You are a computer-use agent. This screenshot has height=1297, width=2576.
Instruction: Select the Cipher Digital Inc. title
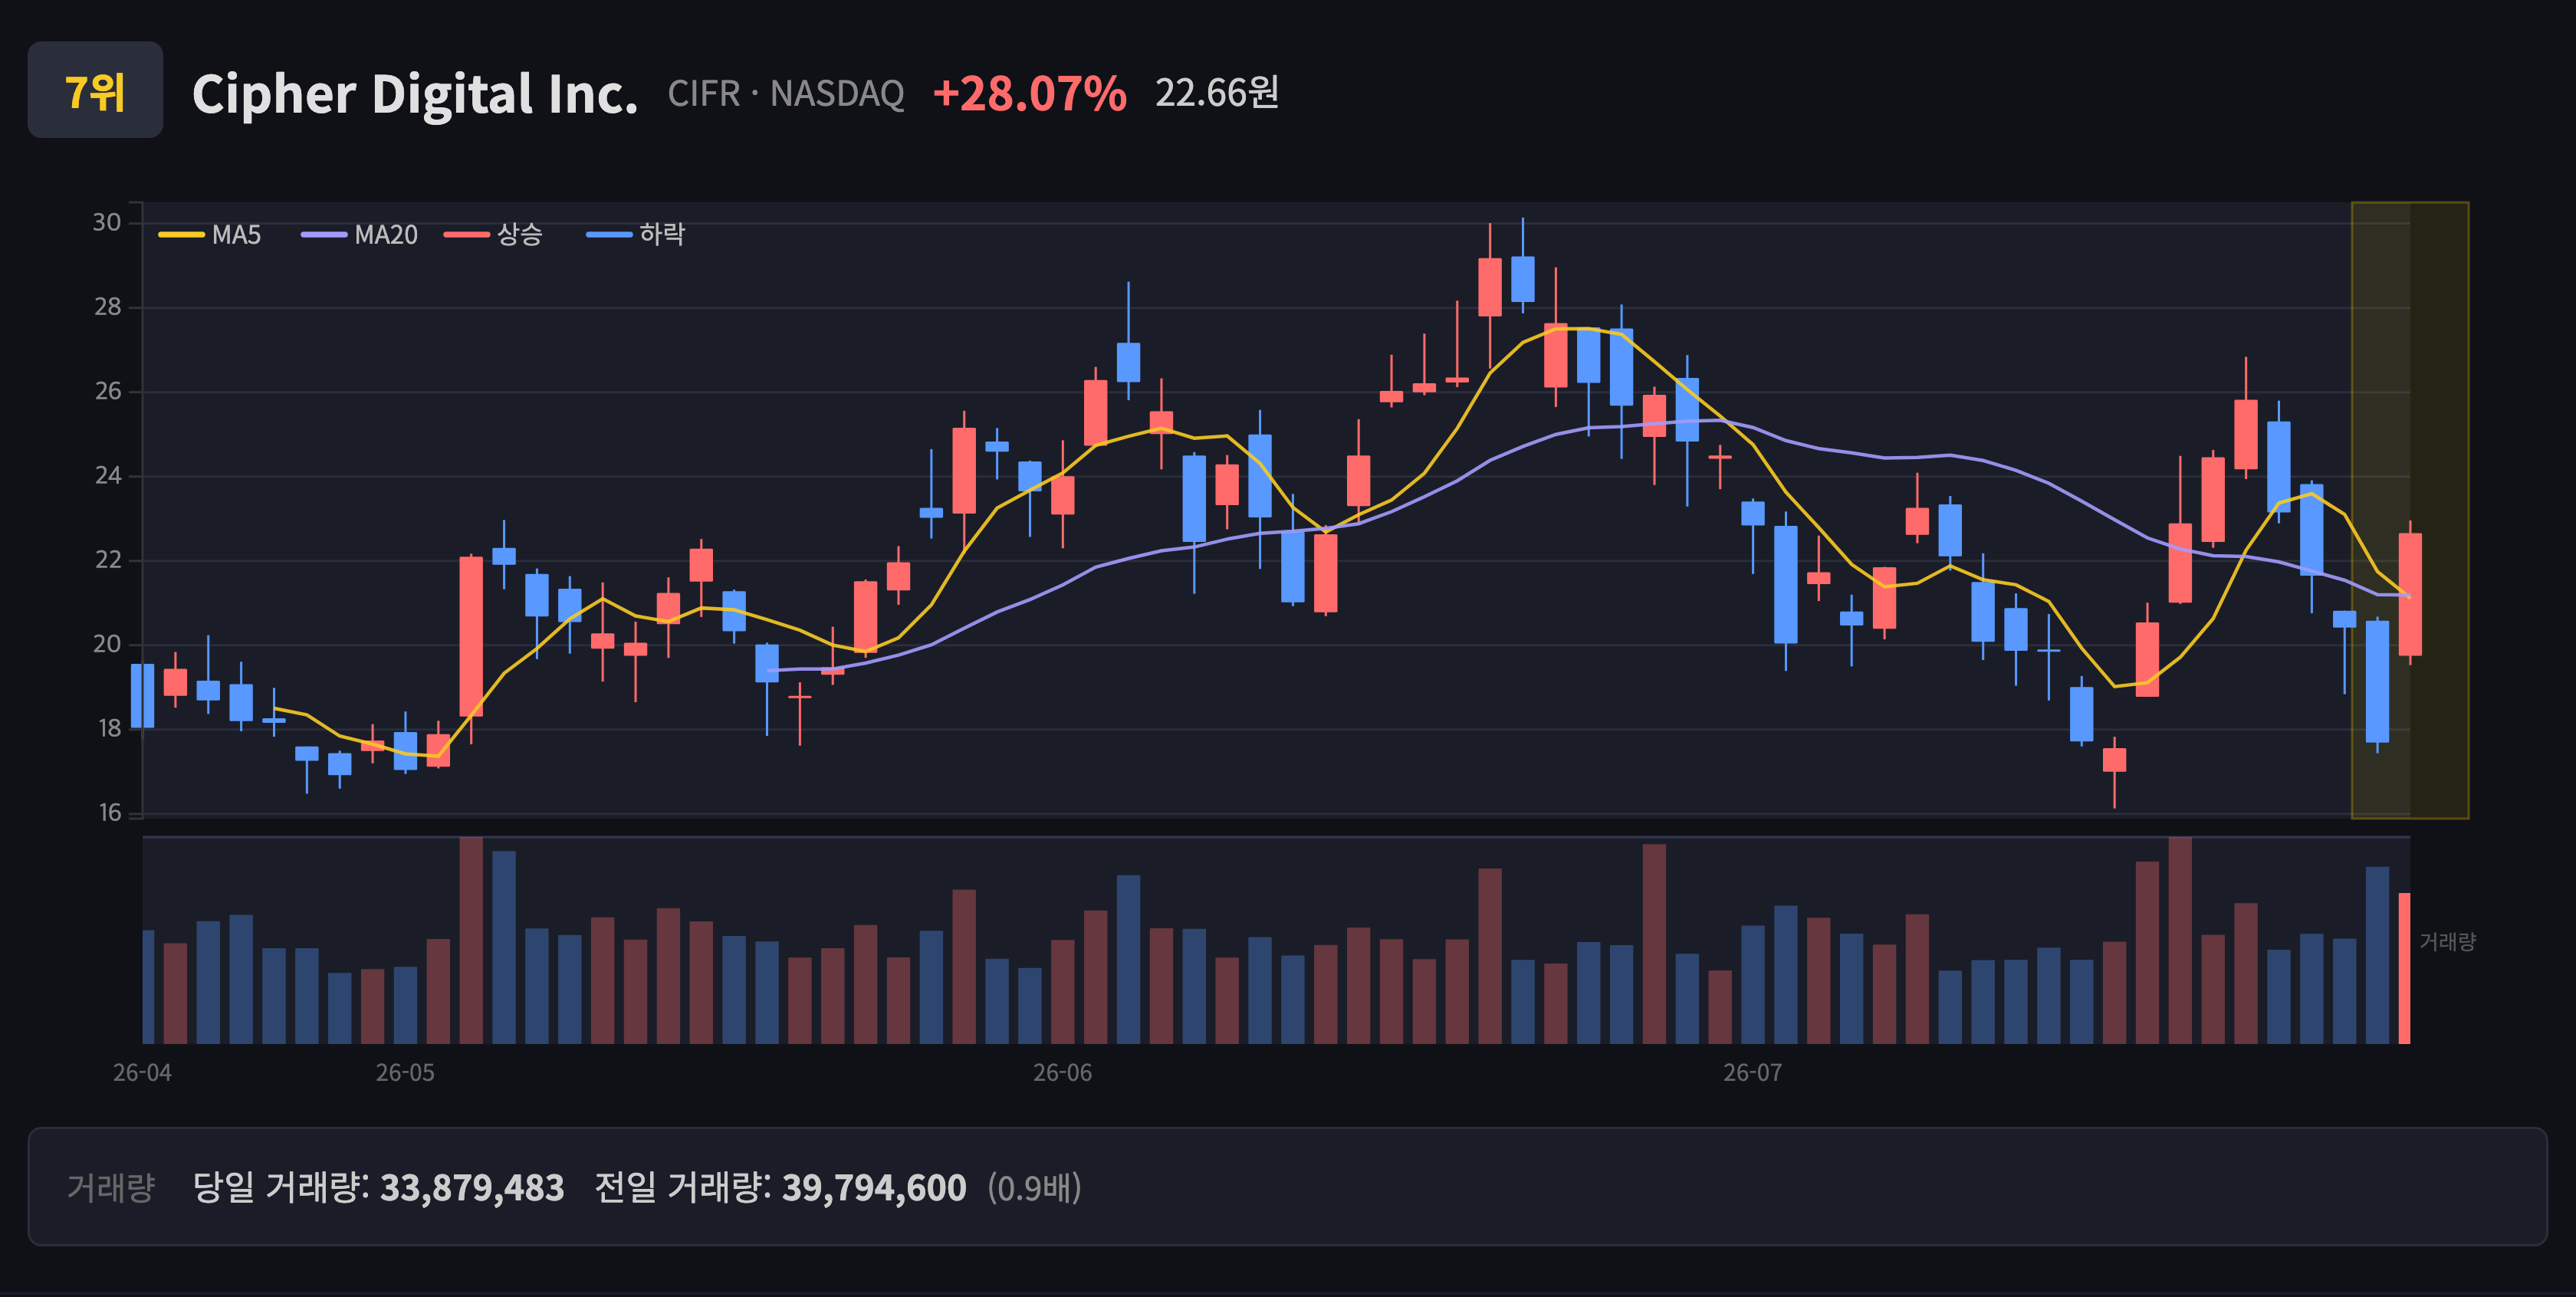(x=415, y=94)
